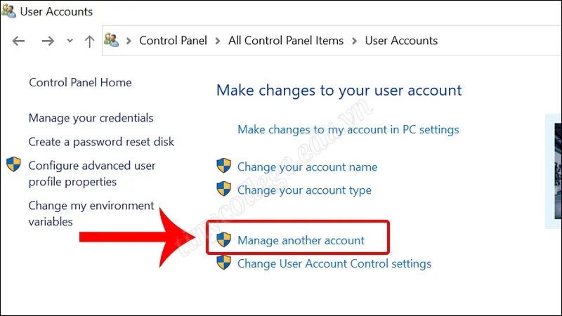Expand the chevron before Control Panel breadcrumb
The width and height of the screenshot is (562, 316).
(129, 41)
